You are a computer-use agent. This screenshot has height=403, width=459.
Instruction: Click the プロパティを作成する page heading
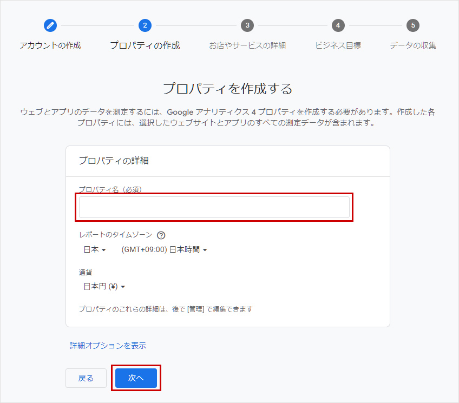227,88
